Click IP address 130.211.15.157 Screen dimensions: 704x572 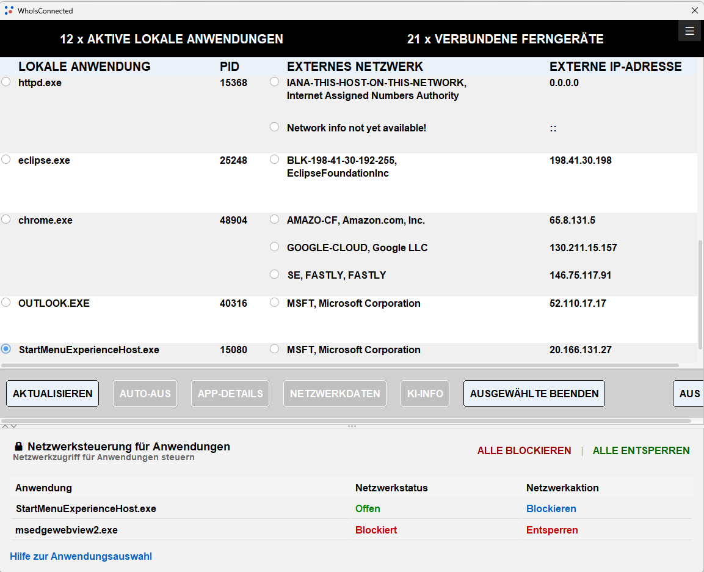point(583,248)
